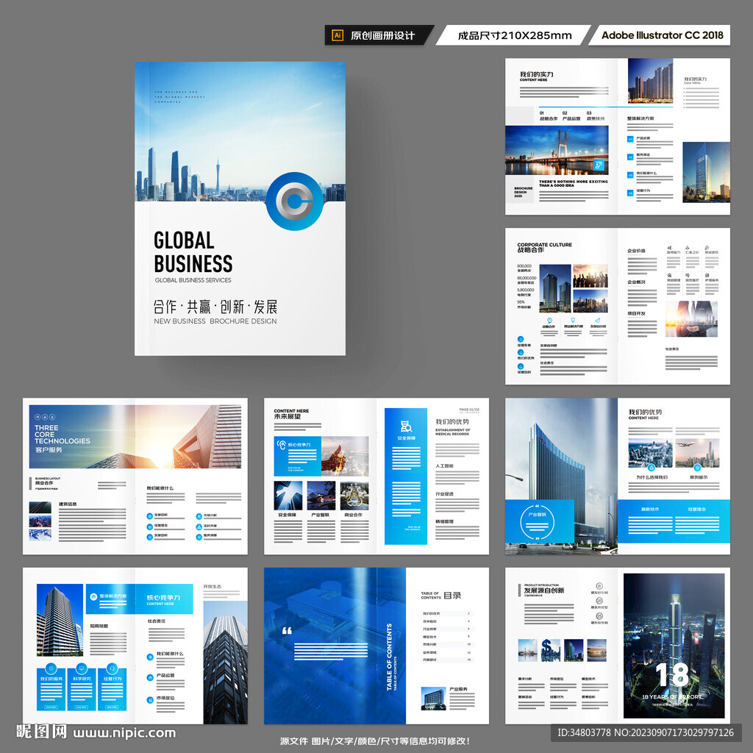Click the icon above 我们的服务
The height and width of the screenshot is (753, 753).
tap(51, 668)
